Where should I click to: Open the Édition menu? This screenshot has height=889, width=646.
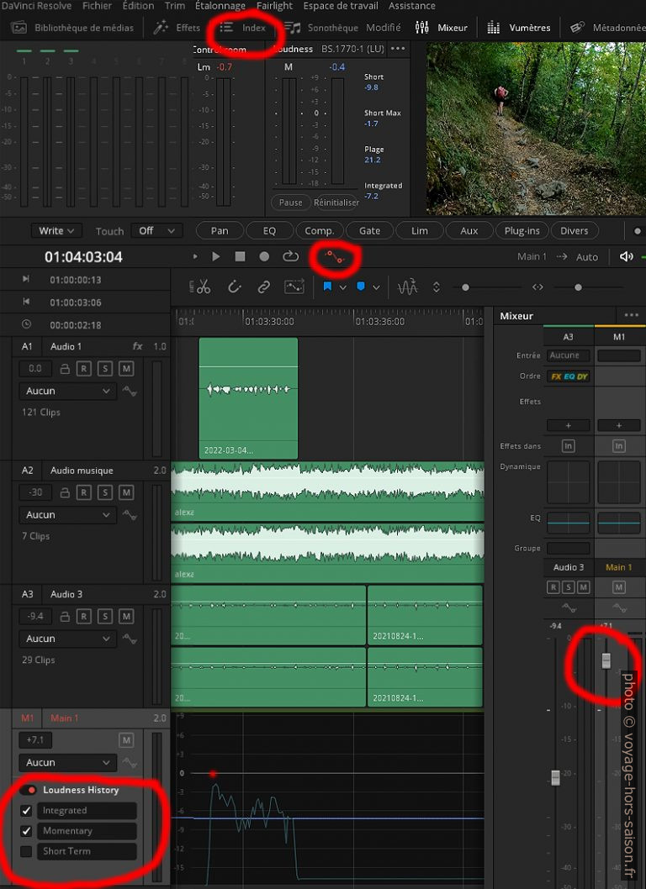[x=138, y=6]
